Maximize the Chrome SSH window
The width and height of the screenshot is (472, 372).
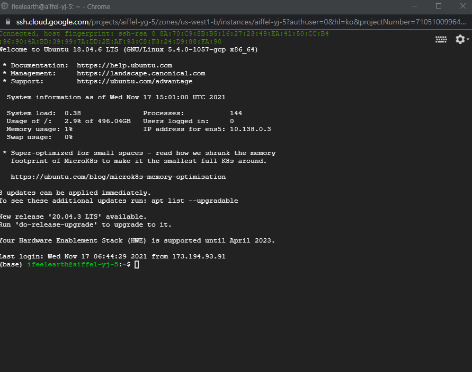[x=439, y=6]
